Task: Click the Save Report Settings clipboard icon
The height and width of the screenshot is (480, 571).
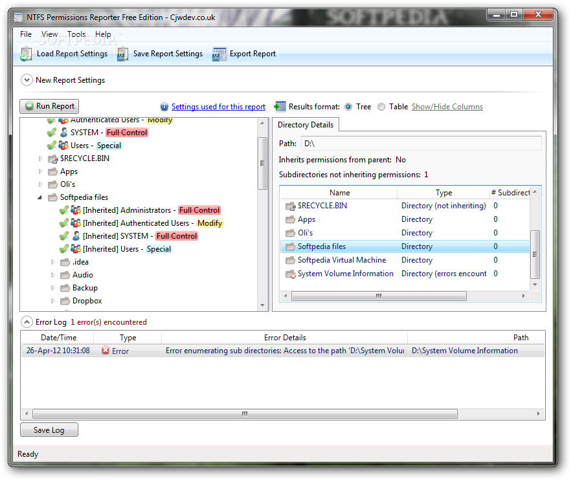Action: click(x=123, y=54)
